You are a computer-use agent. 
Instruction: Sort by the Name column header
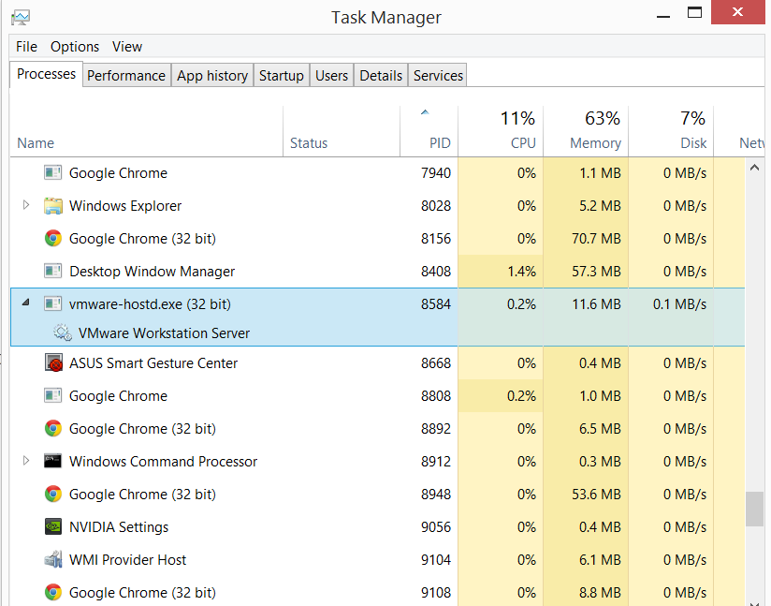[x=147, y=131]
